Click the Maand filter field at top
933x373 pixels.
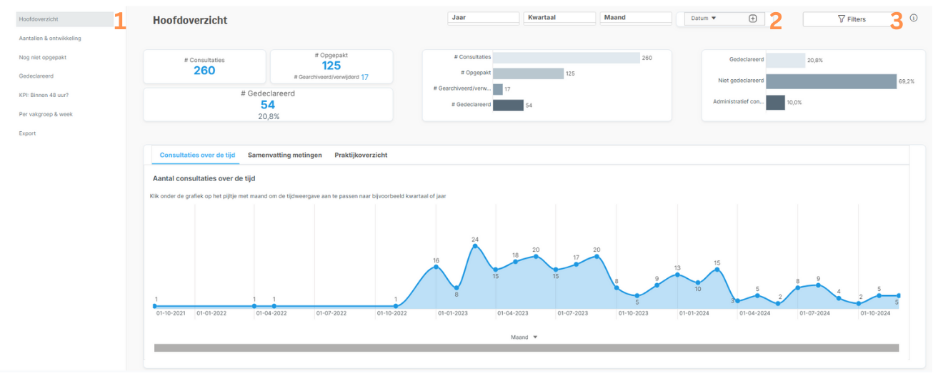point(635,18)
